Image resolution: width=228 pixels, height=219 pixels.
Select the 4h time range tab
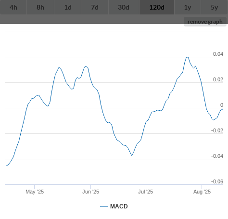pos(13,7)
